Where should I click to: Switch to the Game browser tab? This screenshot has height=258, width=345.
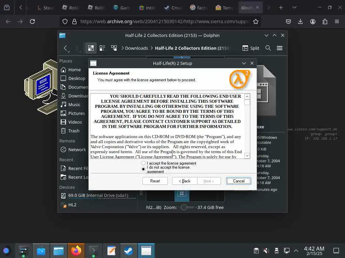click(x=122, y=8)
